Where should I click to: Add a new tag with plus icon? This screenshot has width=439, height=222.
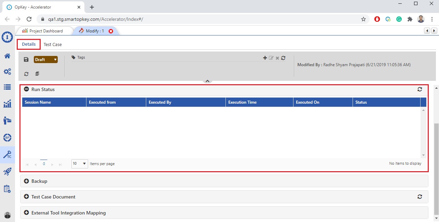(265, 58)
